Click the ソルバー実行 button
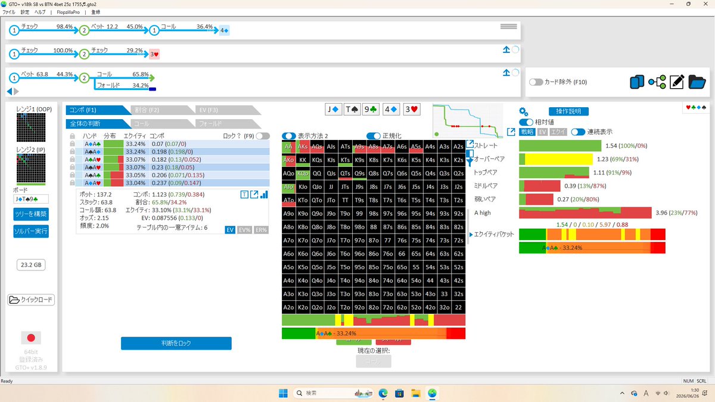The width and height of the screenshot is (715, 402). pos(31,232)
